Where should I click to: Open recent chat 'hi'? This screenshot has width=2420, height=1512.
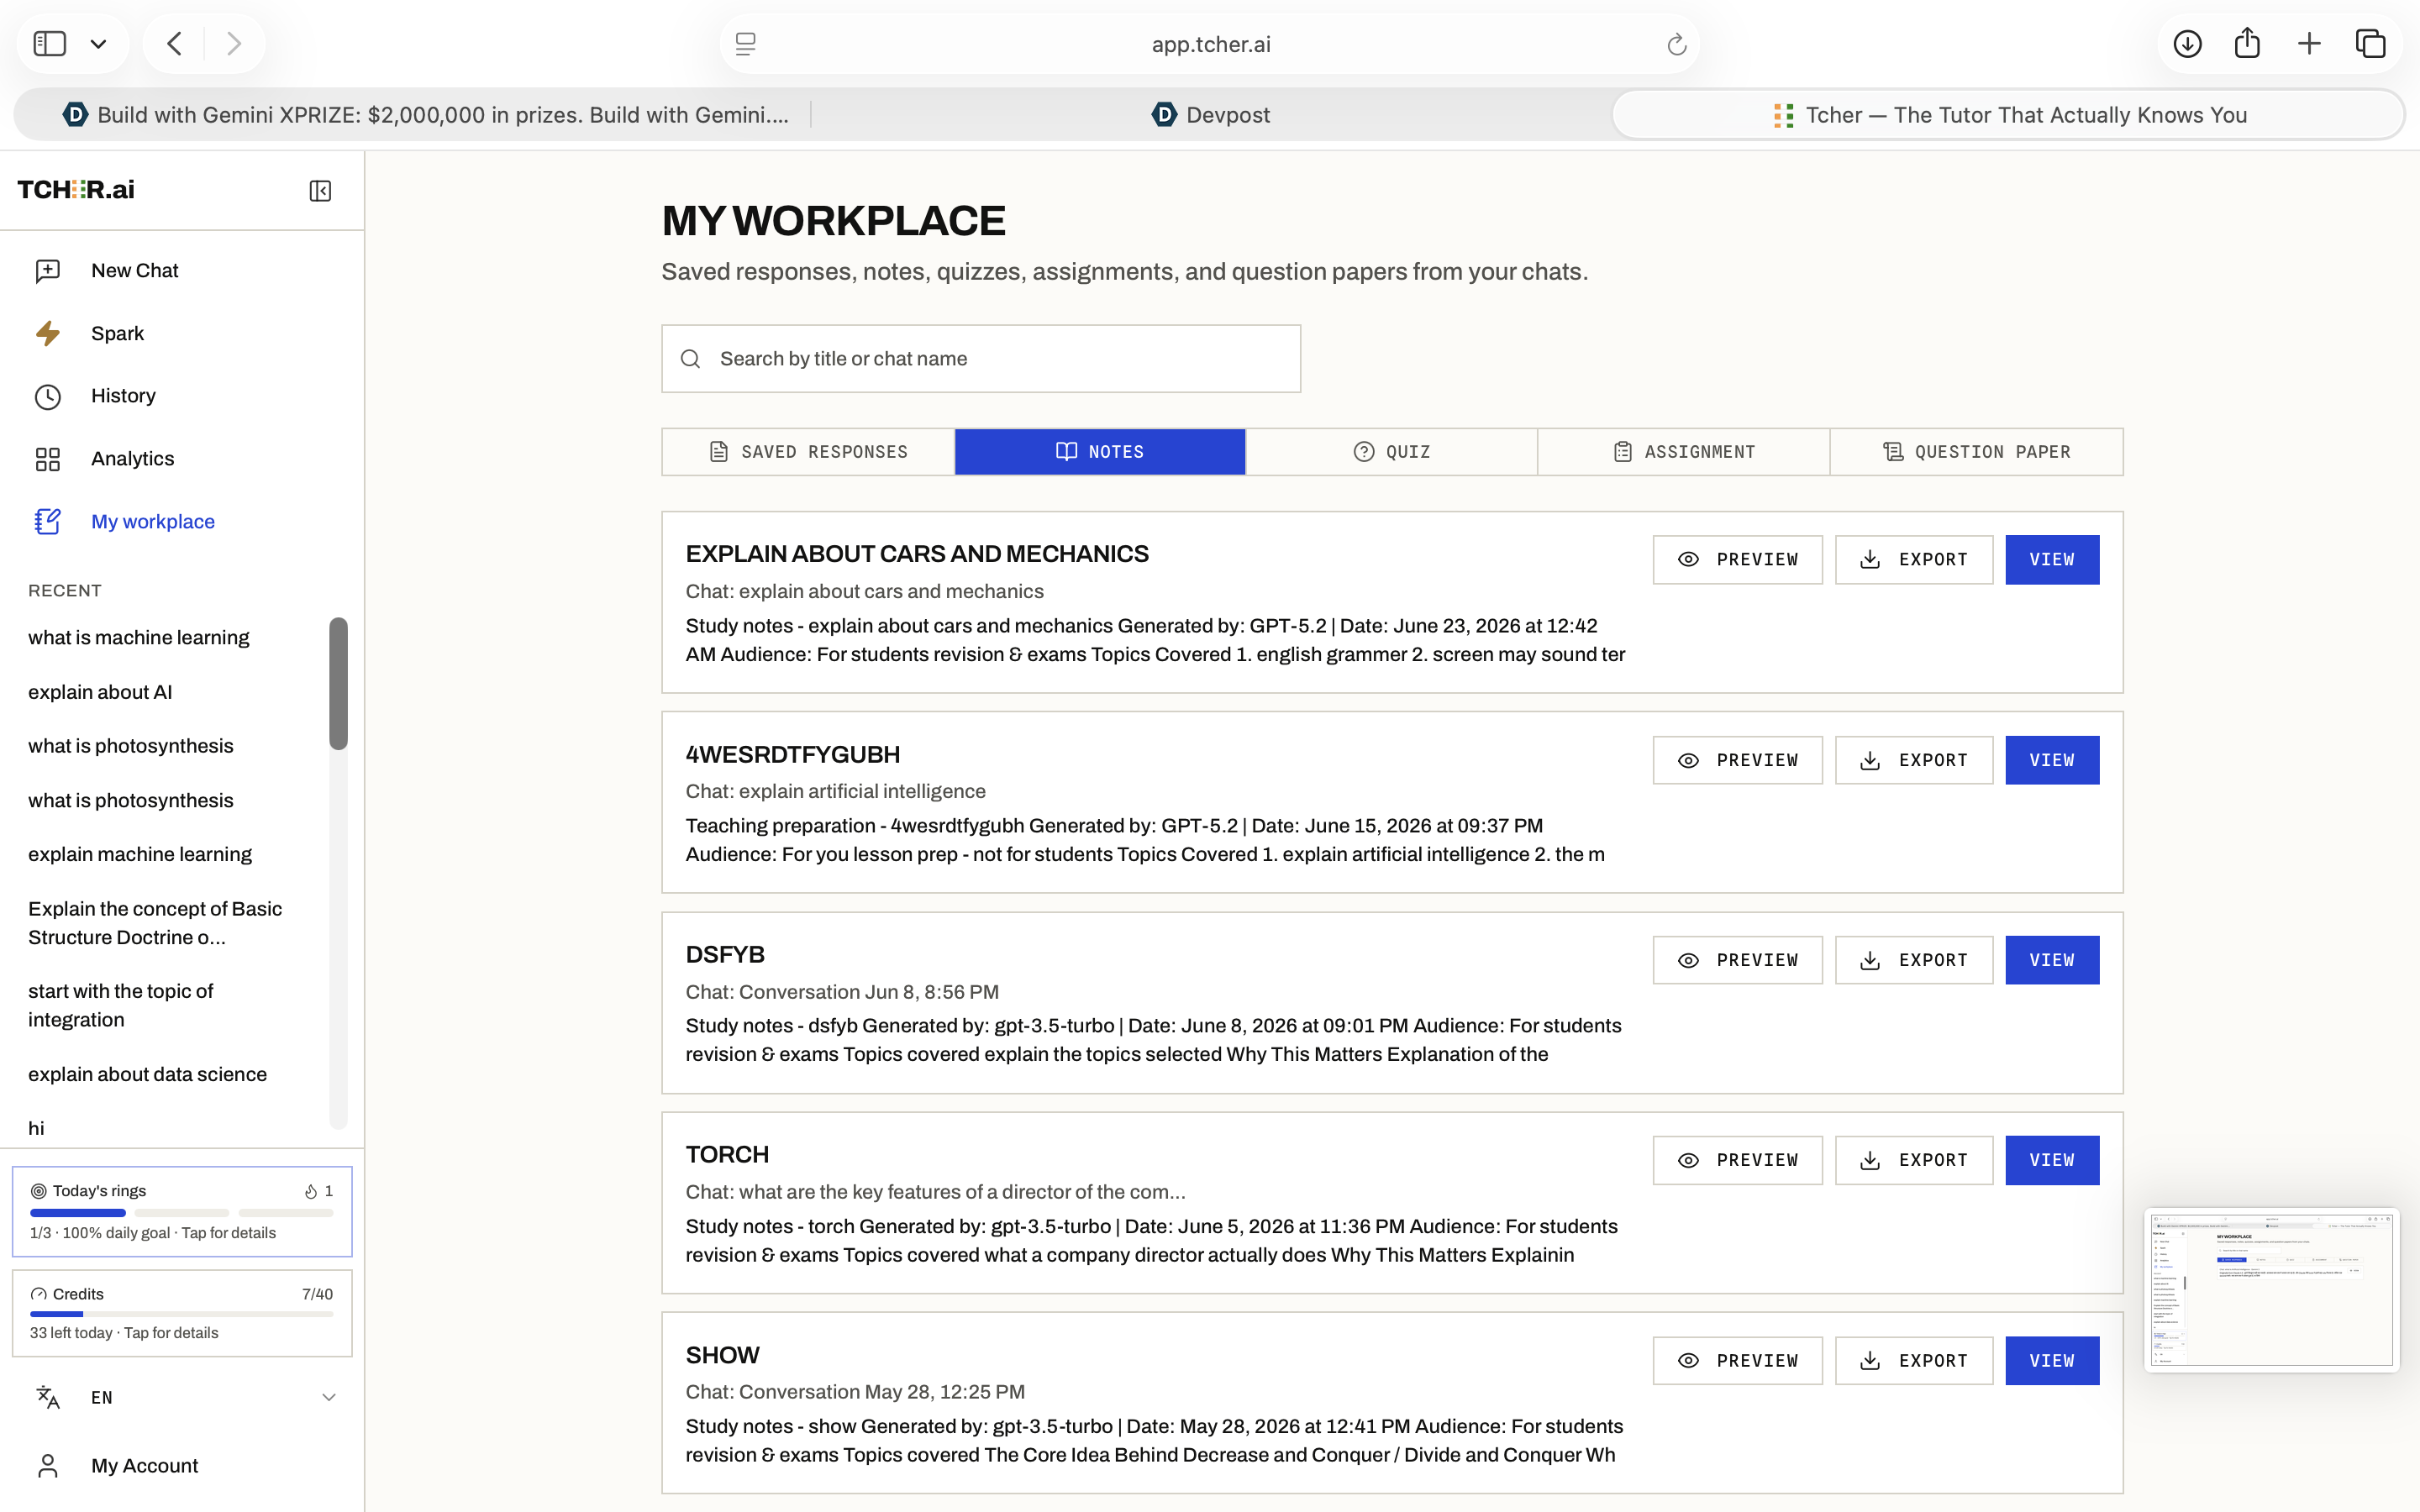(x=36, y=1128)
